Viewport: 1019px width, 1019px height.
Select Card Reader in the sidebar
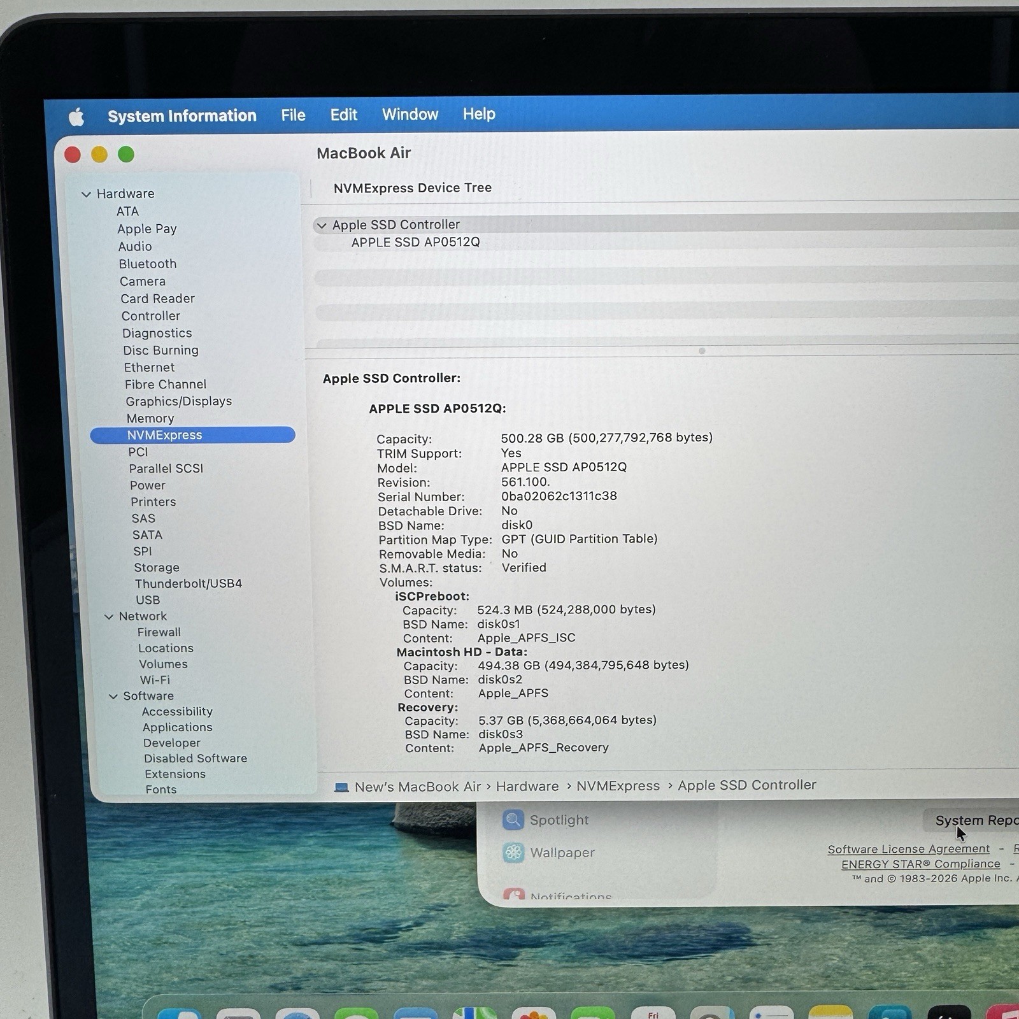coord(158,299)
